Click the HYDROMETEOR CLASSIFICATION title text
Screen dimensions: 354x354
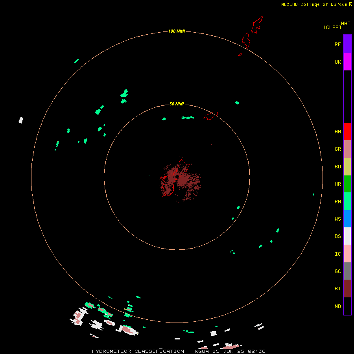tap(138, 351)
